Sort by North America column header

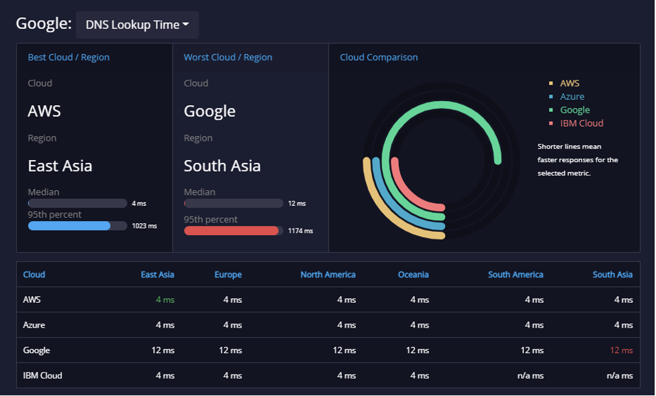click(328, 275)
